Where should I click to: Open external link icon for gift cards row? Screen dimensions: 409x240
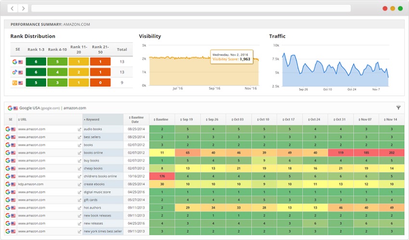pyautogui.click(x=79, y=200)
